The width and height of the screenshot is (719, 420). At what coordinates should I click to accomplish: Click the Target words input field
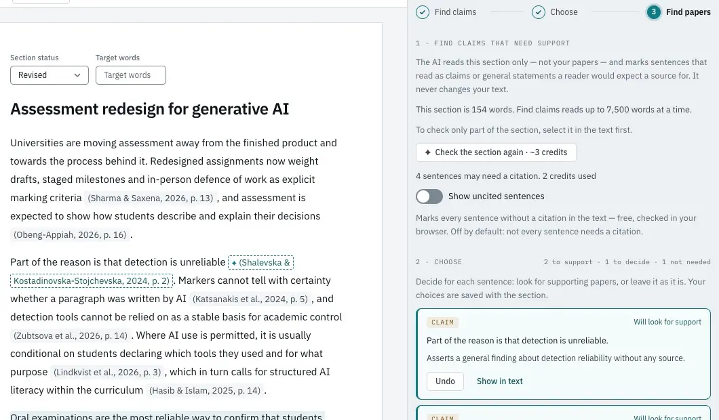point(131,75)
